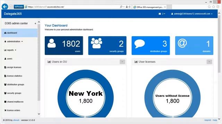Collapse the Users in OU panel
This screenshot has width=222, height=124.
coord(122,62)
